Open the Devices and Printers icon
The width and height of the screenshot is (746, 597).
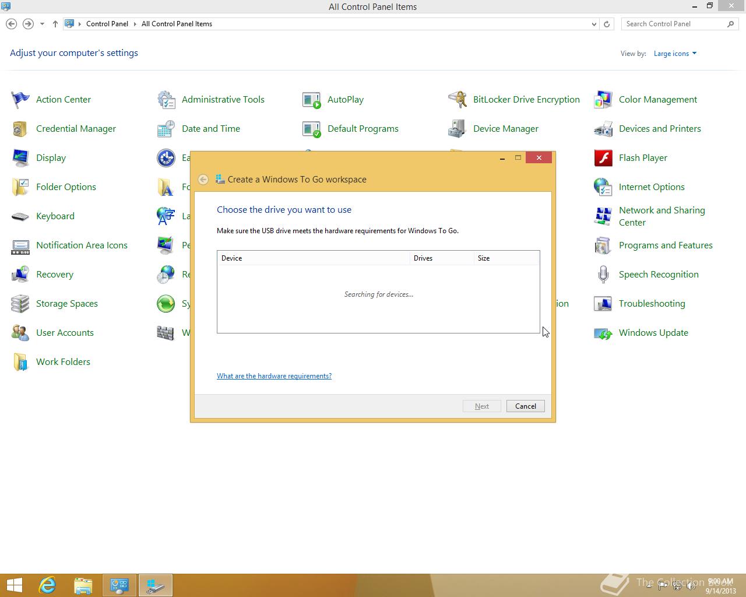(x=603, y=129)
